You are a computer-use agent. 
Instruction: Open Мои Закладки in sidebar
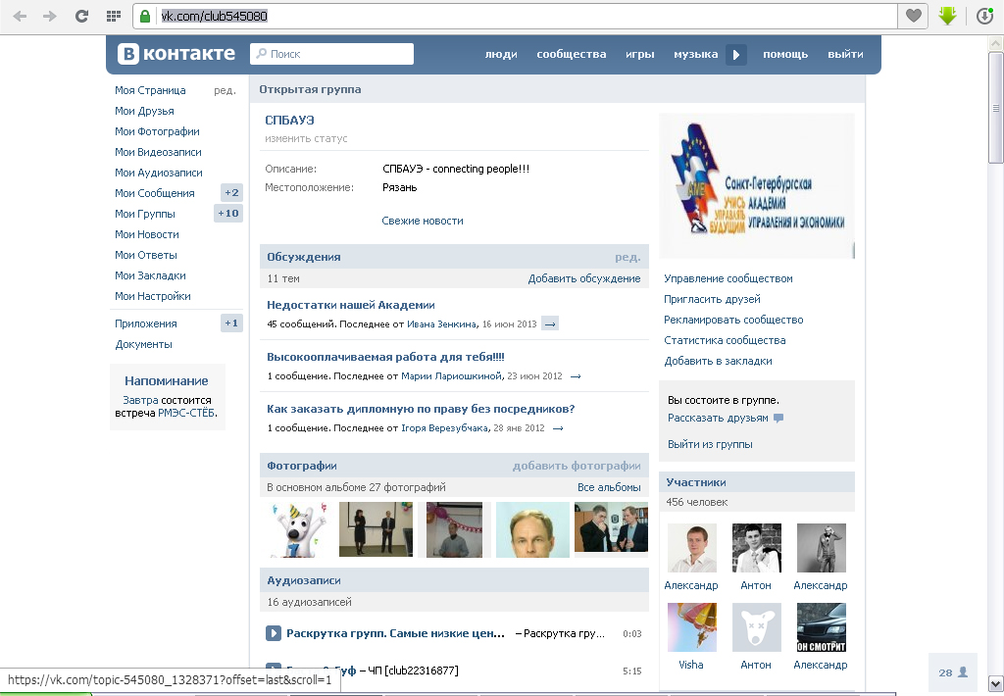tap(150, 275)
